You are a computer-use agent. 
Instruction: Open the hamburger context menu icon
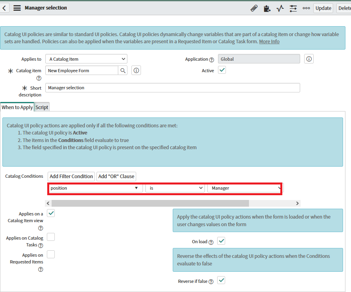tap(17, 8)
